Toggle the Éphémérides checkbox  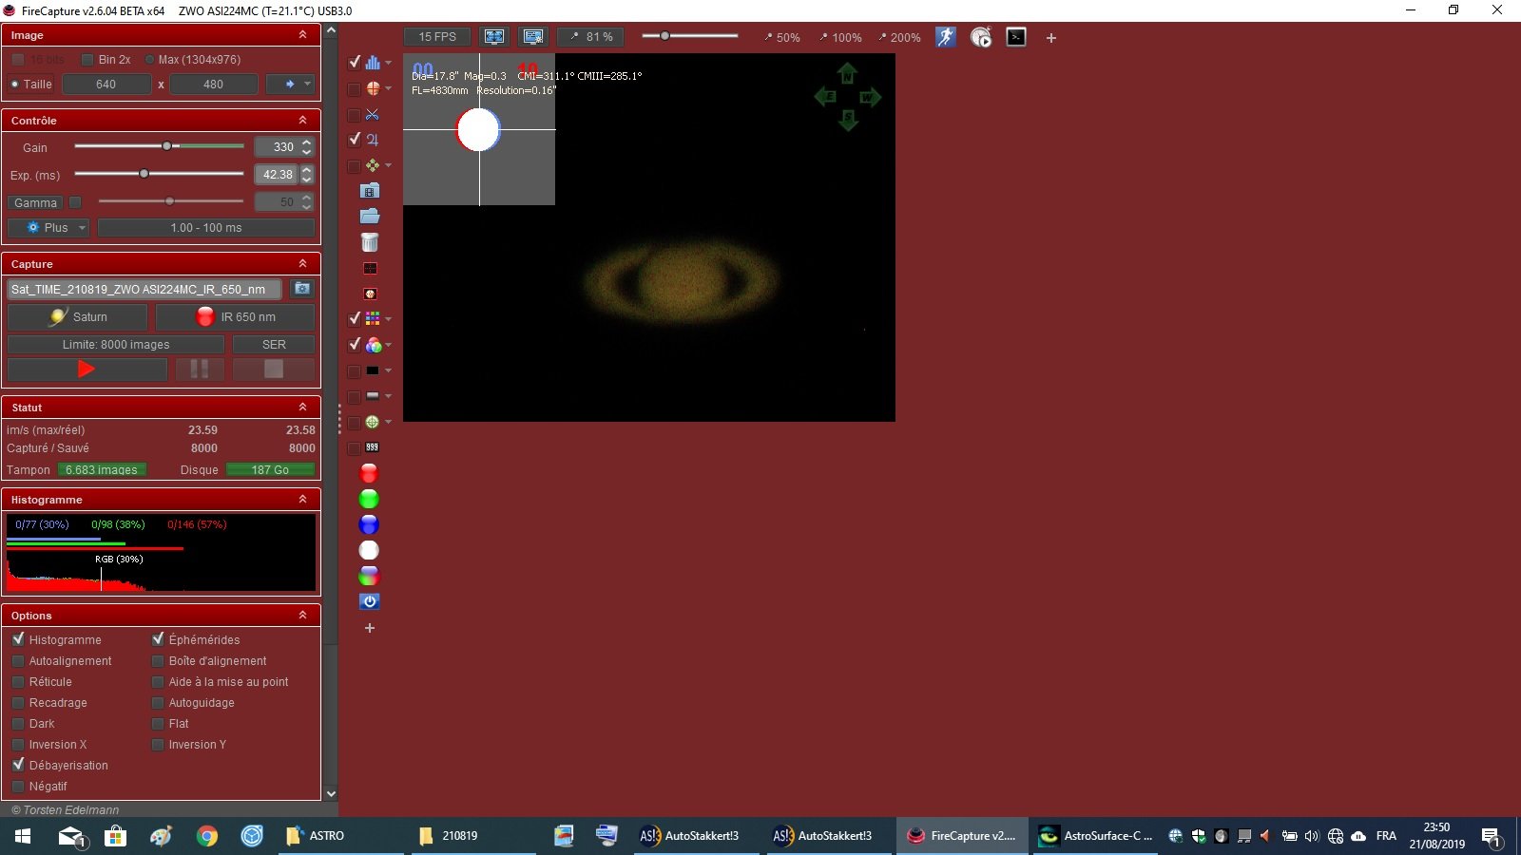click(158, 639)
